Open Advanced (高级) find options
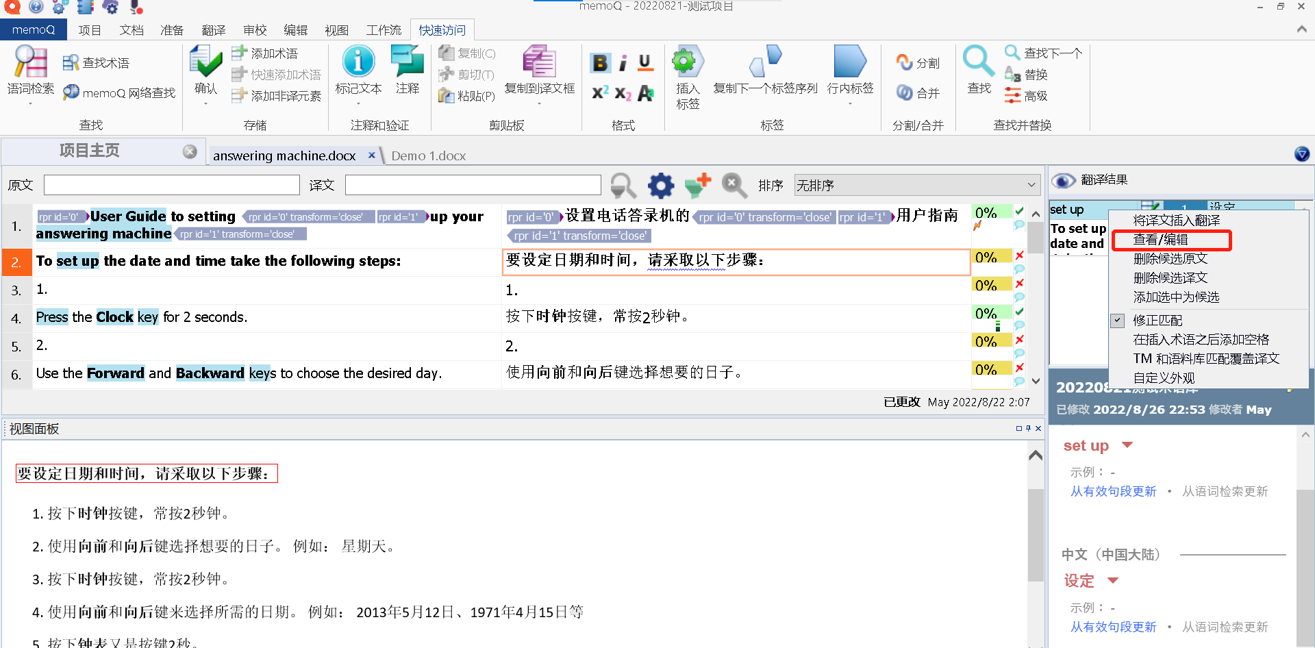The image size is (1315, 648). (x=1026, y=96)
